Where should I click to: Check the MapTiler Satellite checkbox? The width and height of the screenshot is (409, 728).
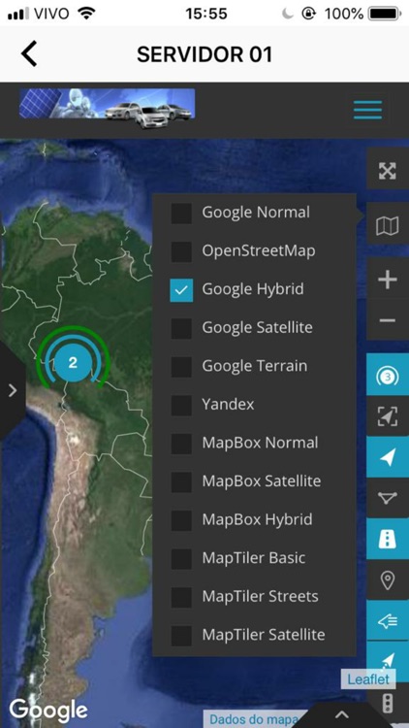click(x=181, y=635)
